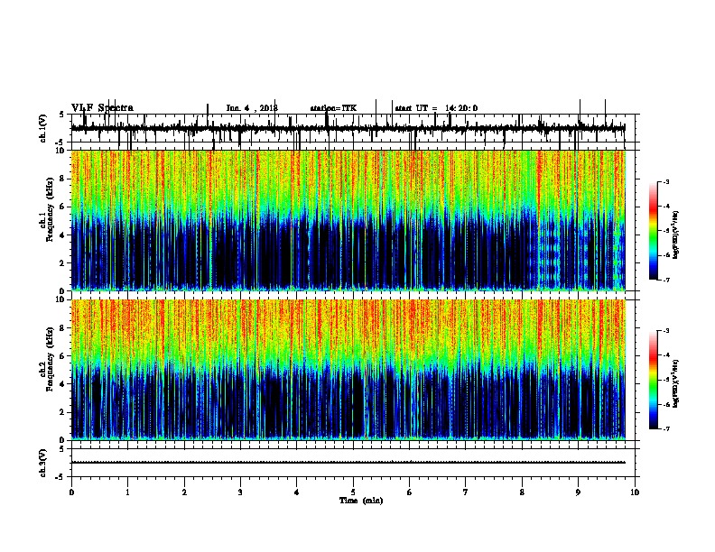Click the ch.1(V) waveform axis label

click(x=43, y=128)
